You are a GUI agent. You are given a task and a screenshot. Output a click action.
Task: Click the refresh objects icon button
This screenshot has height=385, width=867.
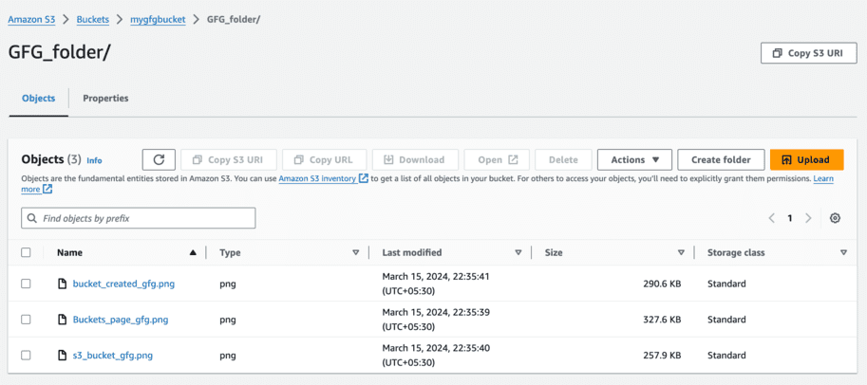coord(159,160)
